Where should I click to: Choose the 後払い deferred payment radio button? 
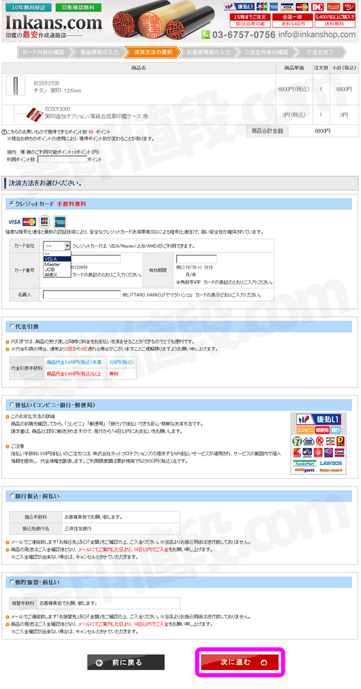point(11,404)
